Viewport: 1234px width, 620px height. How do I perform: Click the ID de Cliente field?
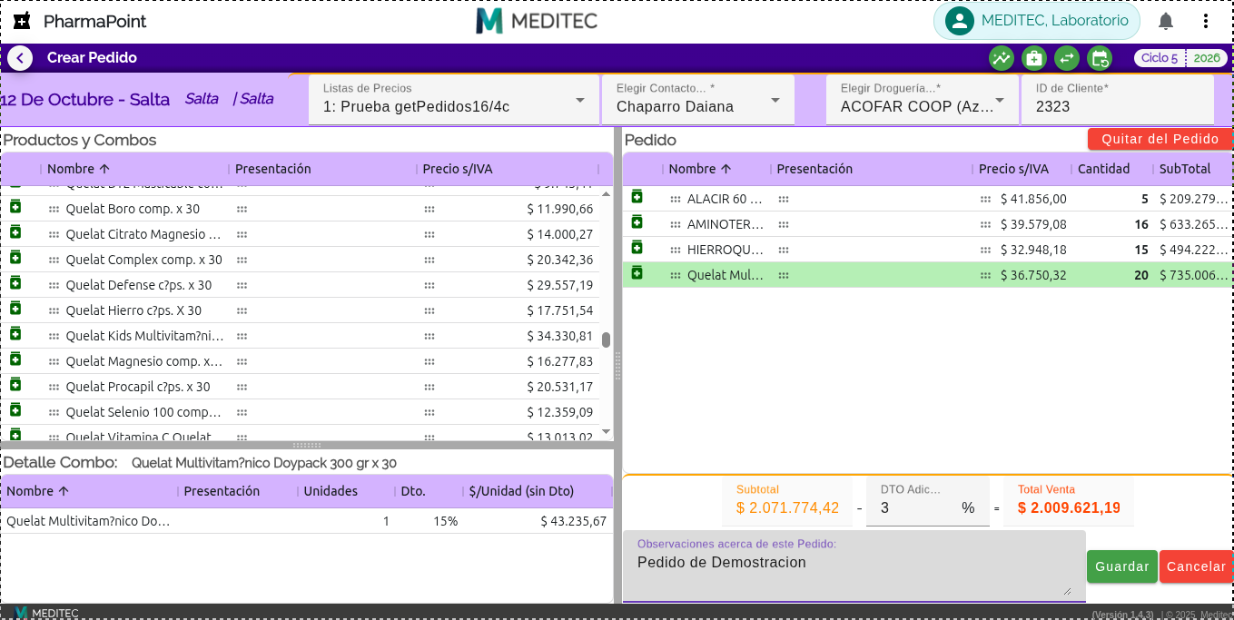point(1118,99)
